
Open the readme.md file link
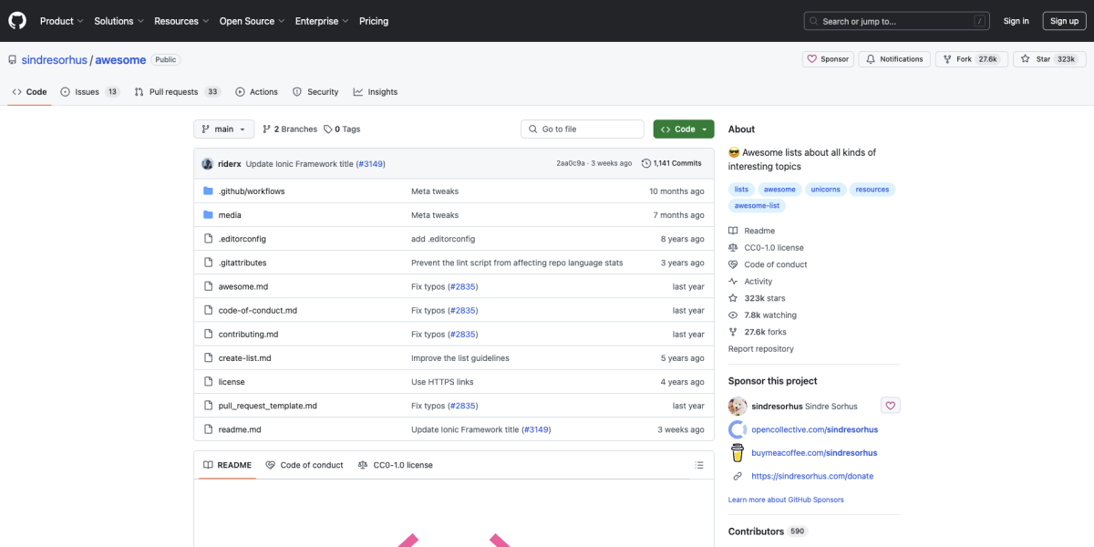(240, 429)
